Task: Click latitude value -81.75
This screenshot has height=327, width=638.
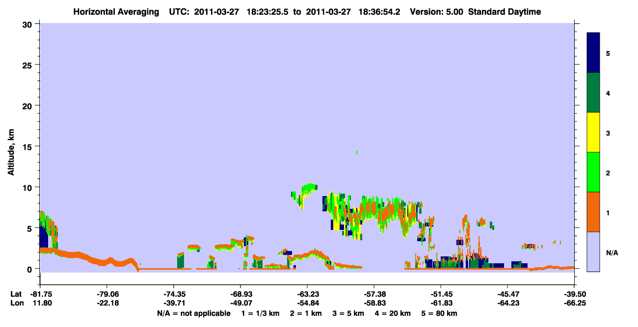Action: click(x=41, y=294)
